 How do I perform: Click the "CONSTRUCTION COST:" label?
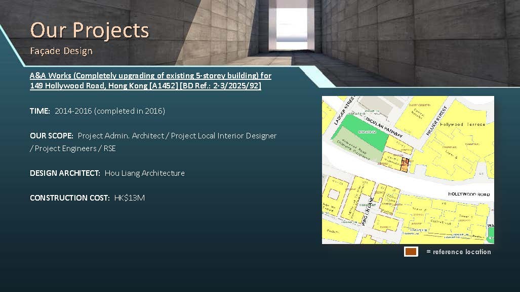(69, 198)
